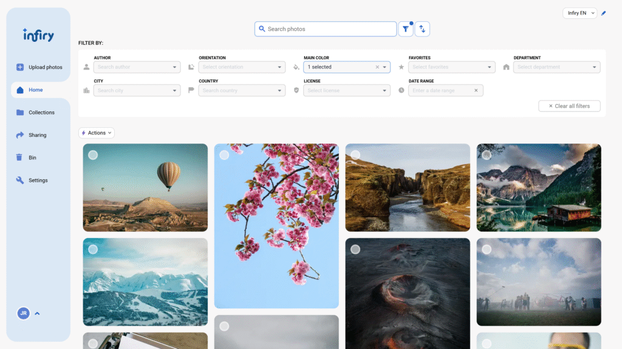The width and height of the screenshot is (622, 349).
Task: Open the Infiry EN language dropdown
Action: tap(580, 13)
